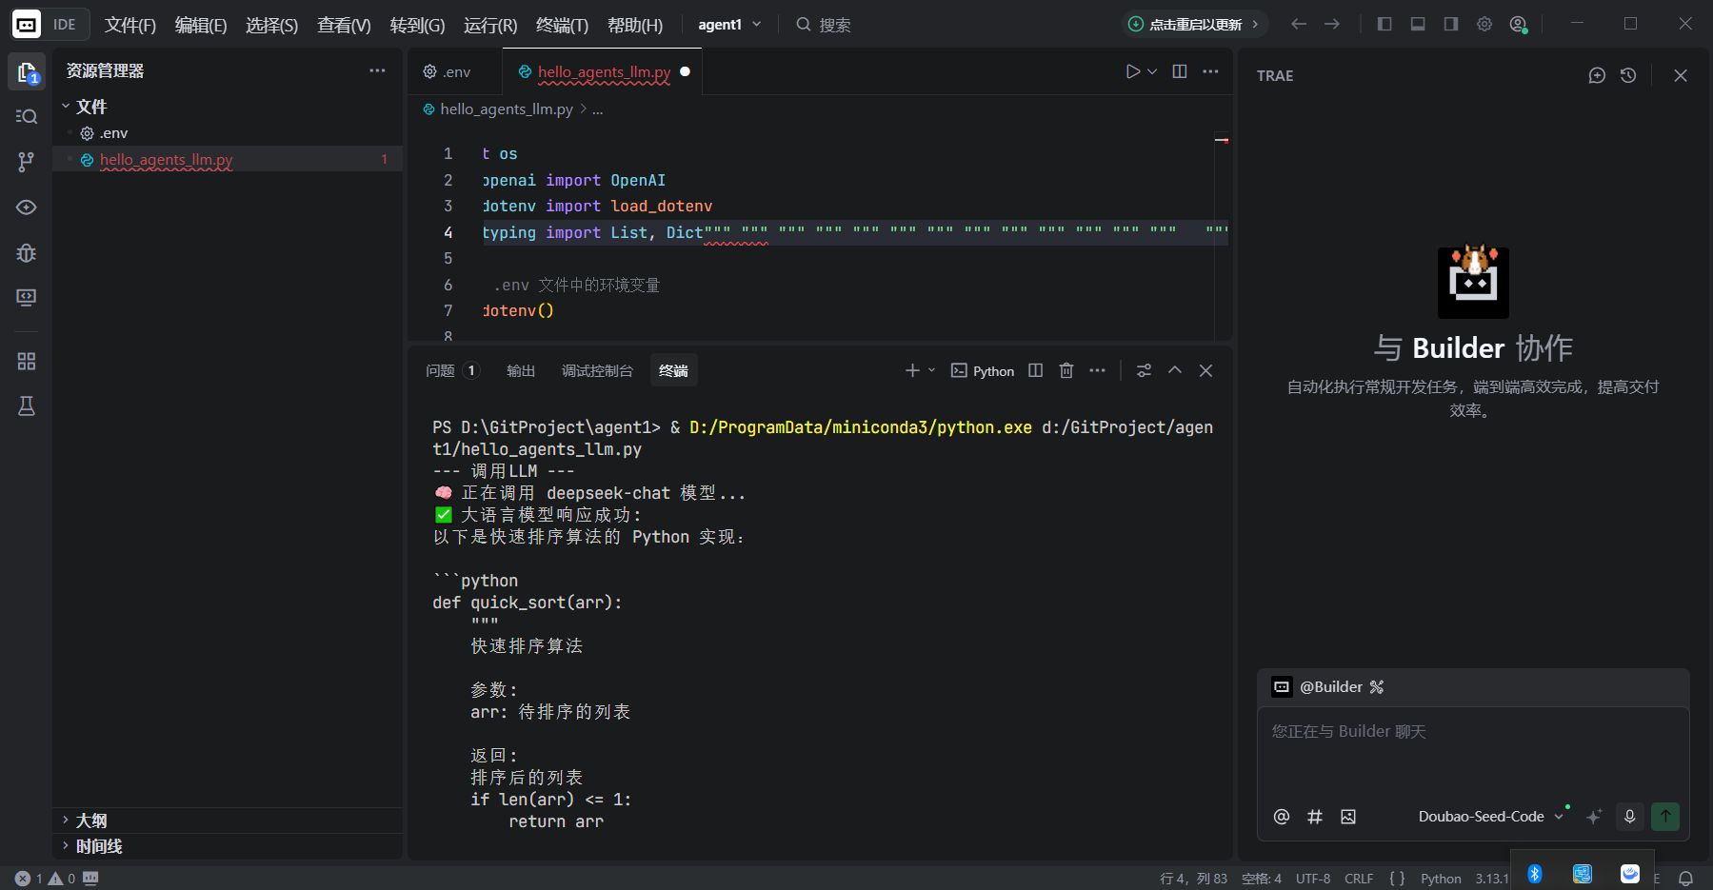The image size is (1713, 890).
Task: Close the bottom terminal panel
Action: pos(1205,370)
